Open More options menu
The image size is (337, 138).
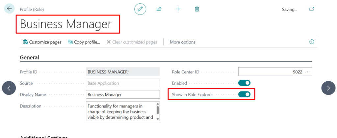182,42
